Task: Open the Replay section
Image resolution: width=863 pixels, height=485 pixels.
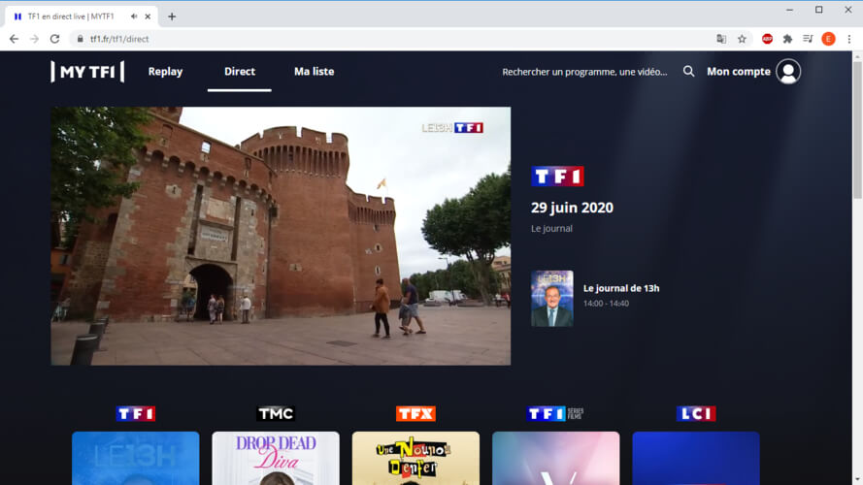Action: coord(165,72)
